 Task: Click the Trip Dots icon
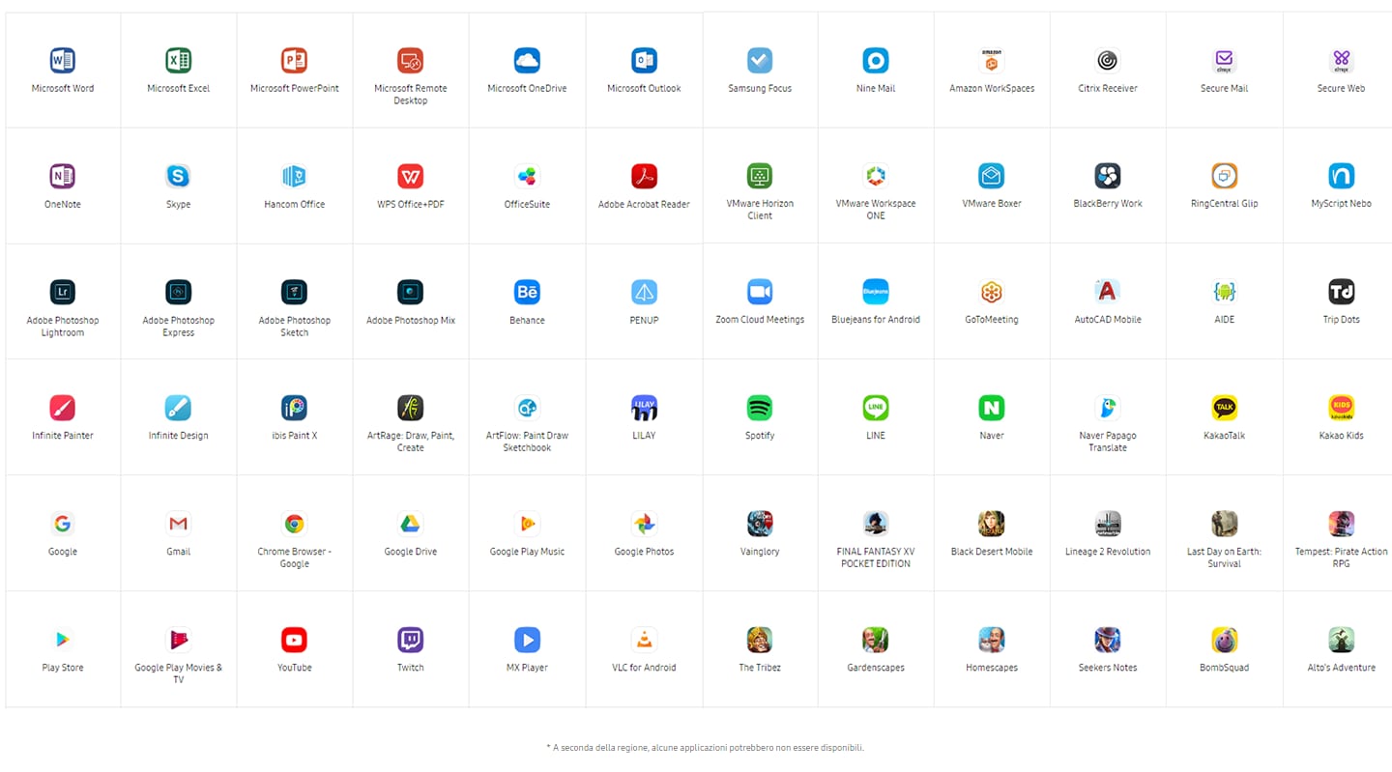tap(1341, 292)
